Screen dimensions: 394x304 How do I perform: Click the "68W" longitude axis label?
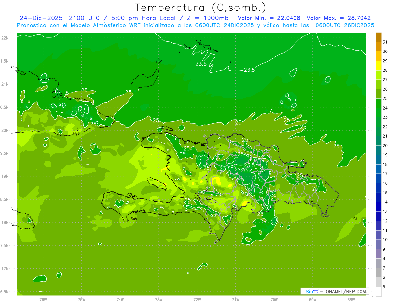pyautogui.click(x=351, y=299)
